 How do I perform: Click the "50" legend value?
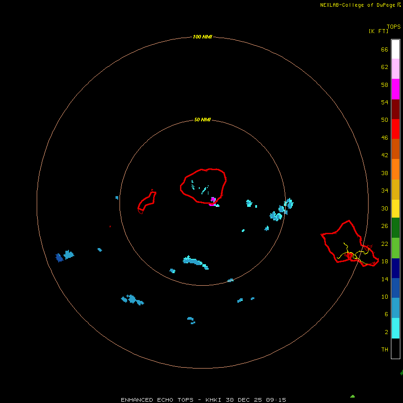385,120
